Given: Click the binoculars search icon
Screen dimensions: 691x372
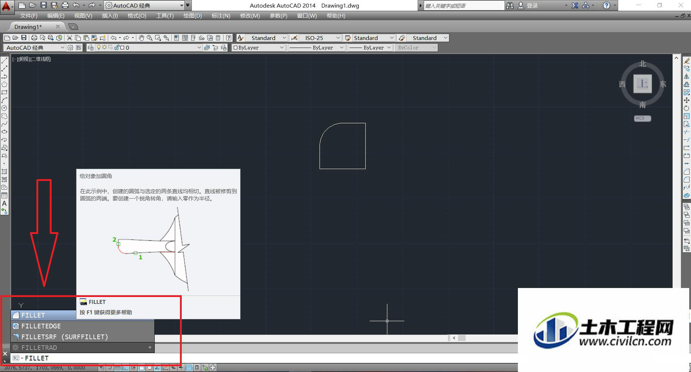Looking at the screenshot, I should (510, 5).
